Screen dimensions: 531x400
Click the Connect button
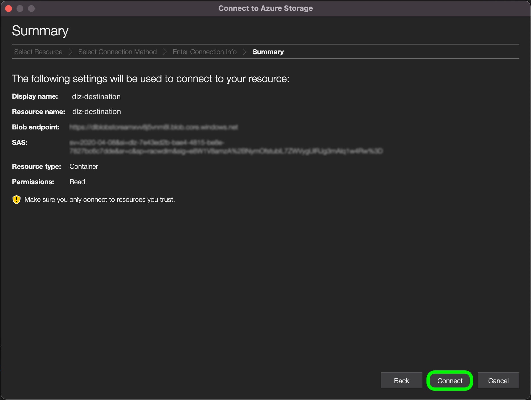450,381
